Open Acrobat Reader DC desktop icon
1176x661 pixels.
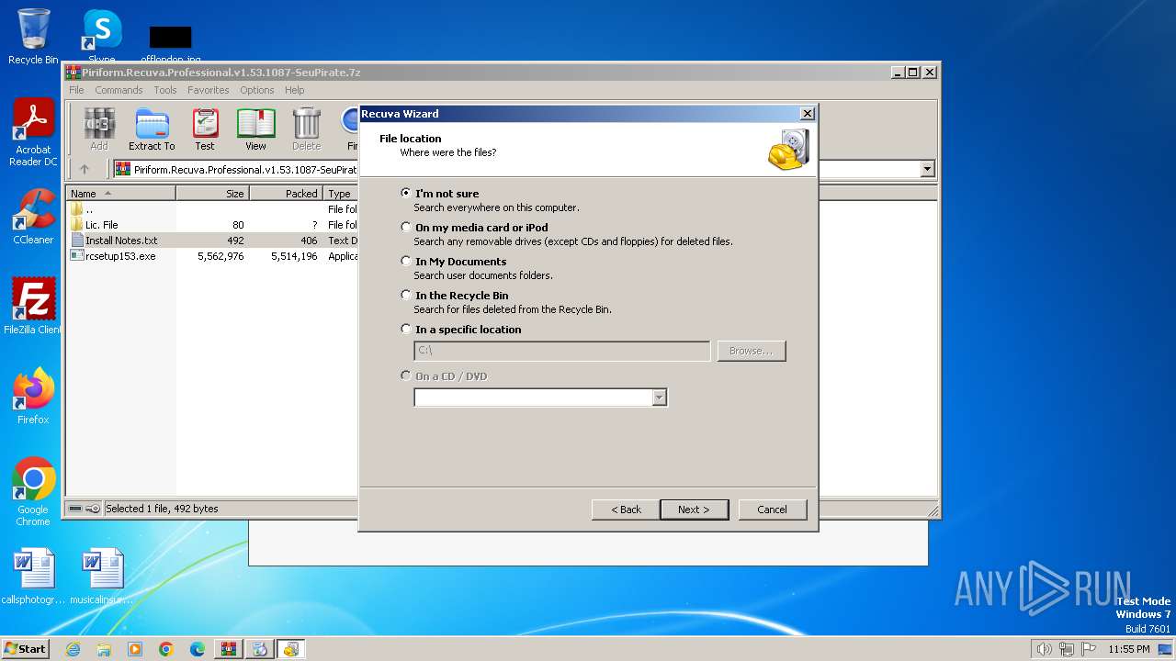pos(33,132)
